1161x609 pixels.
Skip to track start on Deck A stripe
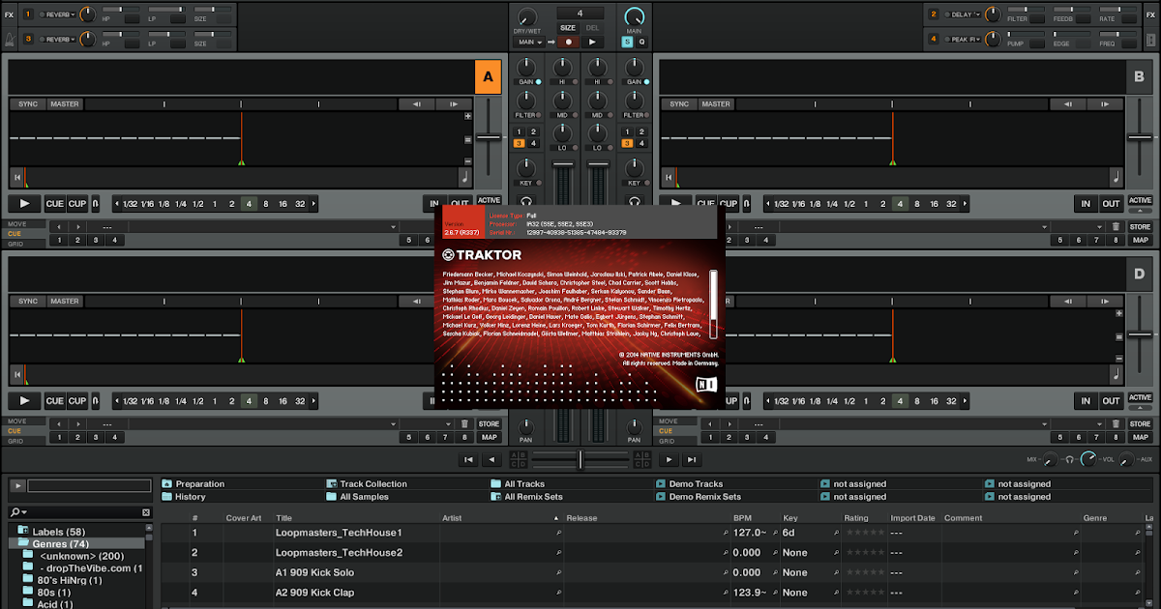(x=16, y=177)
